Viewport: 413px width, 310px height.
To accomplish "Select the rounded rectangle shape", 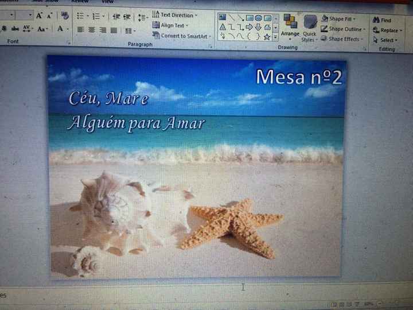I will coord(267,18).
